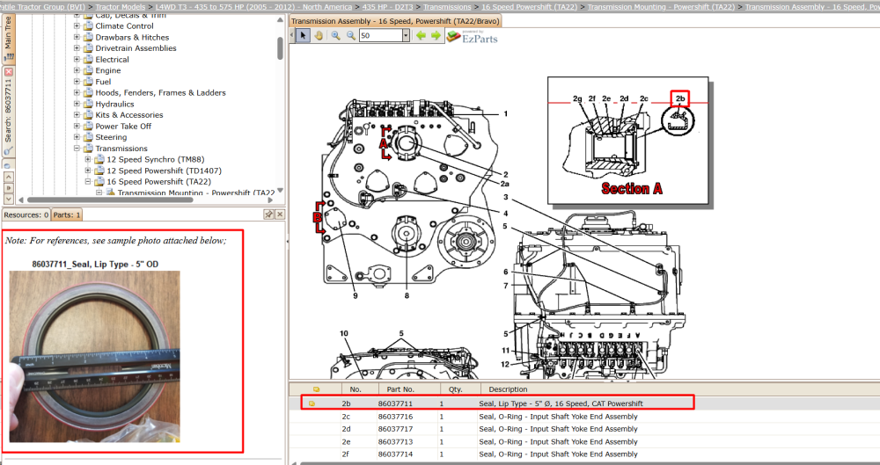
Task: Follow the Transmissions breadcrumb link
Action: [447, 7]
